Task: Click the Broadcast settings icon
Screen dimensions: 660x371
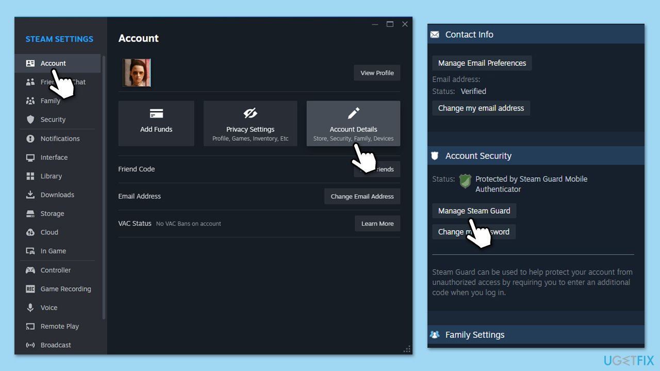Action: click(30, 345)
